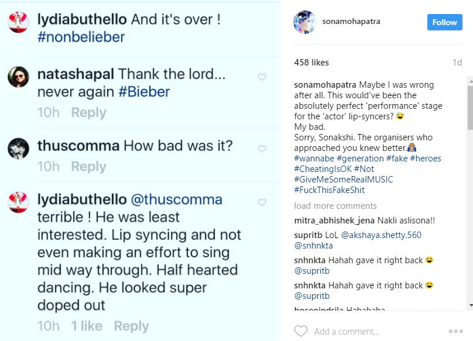Expand load more comments

click(x=335, y=206)
